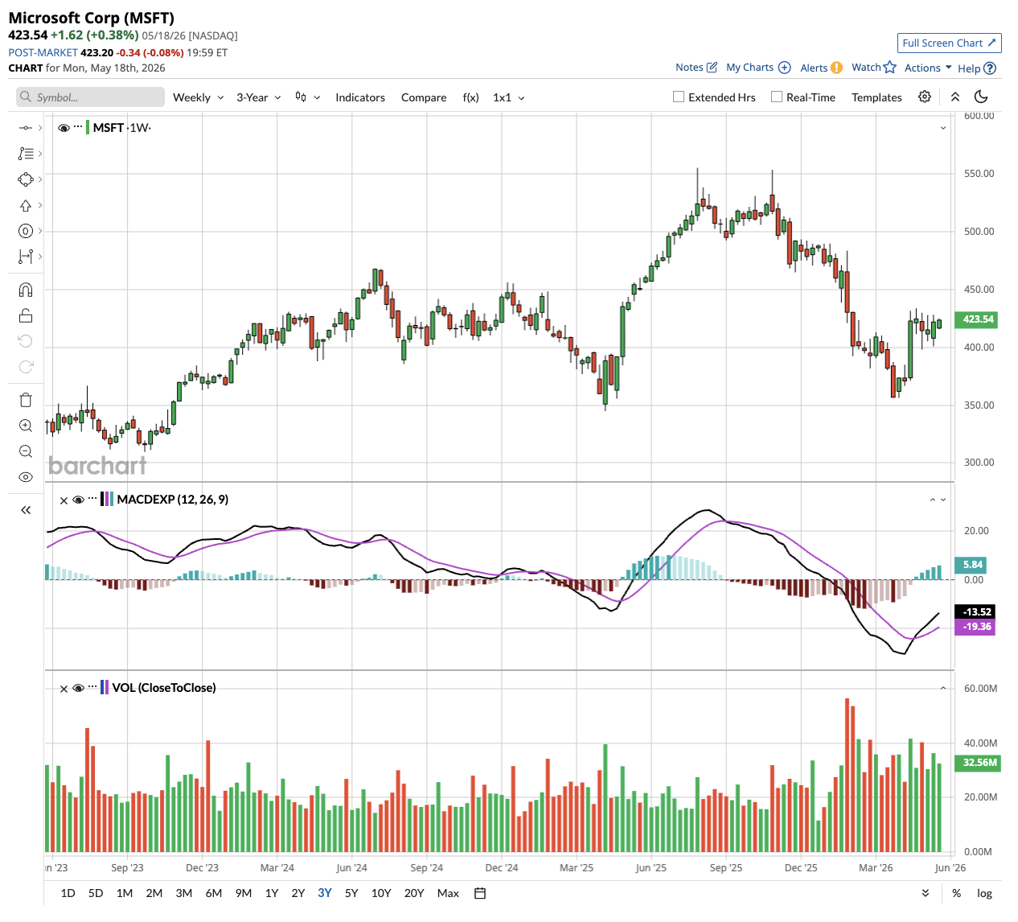Click the trash can delete drawings icon

(x=26, y=400)
